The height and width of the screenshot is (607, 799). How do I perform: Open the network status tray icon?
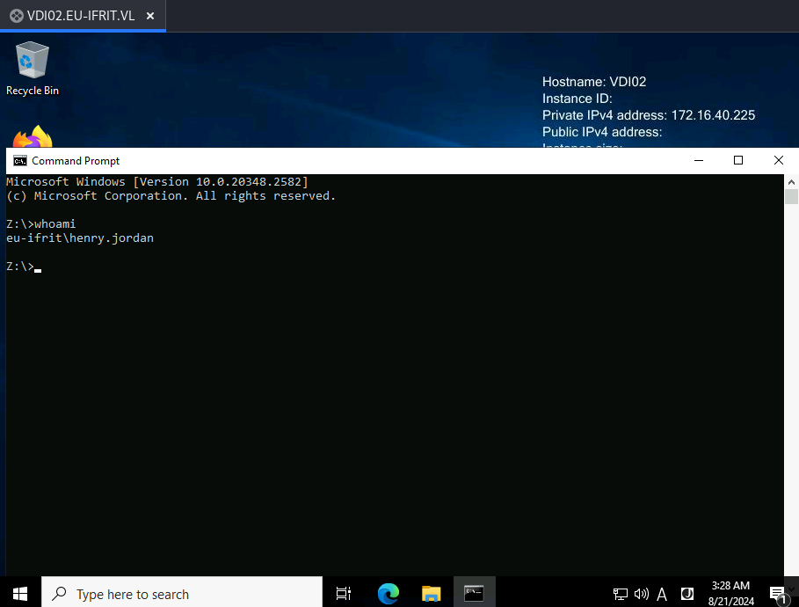coord(621,594)
